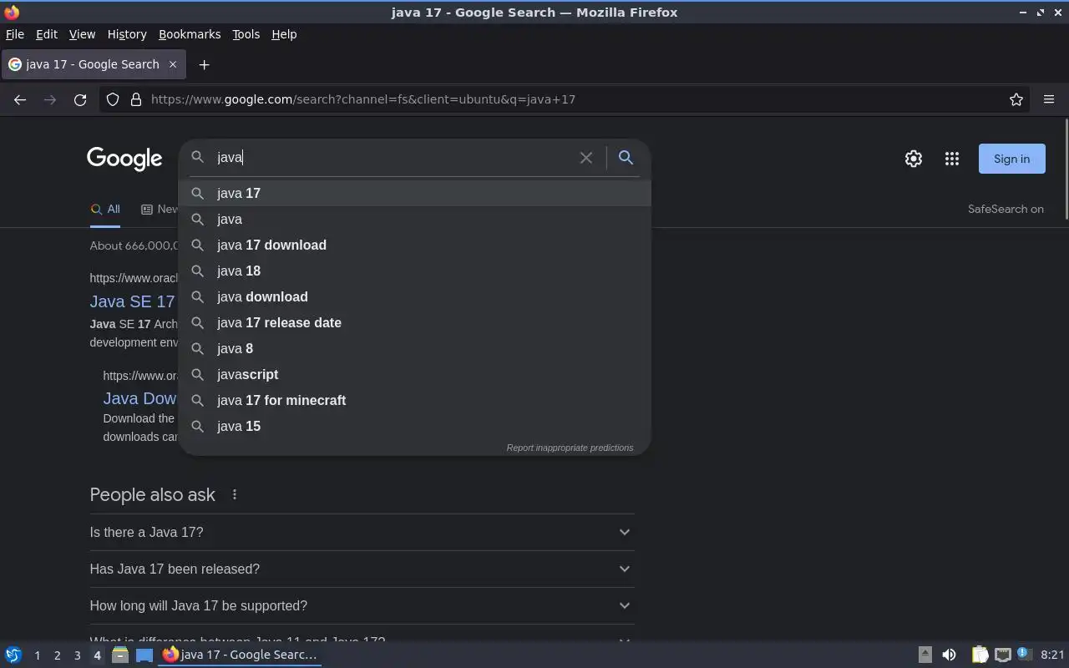Select suggestion 'java 18'

(414, 271)
